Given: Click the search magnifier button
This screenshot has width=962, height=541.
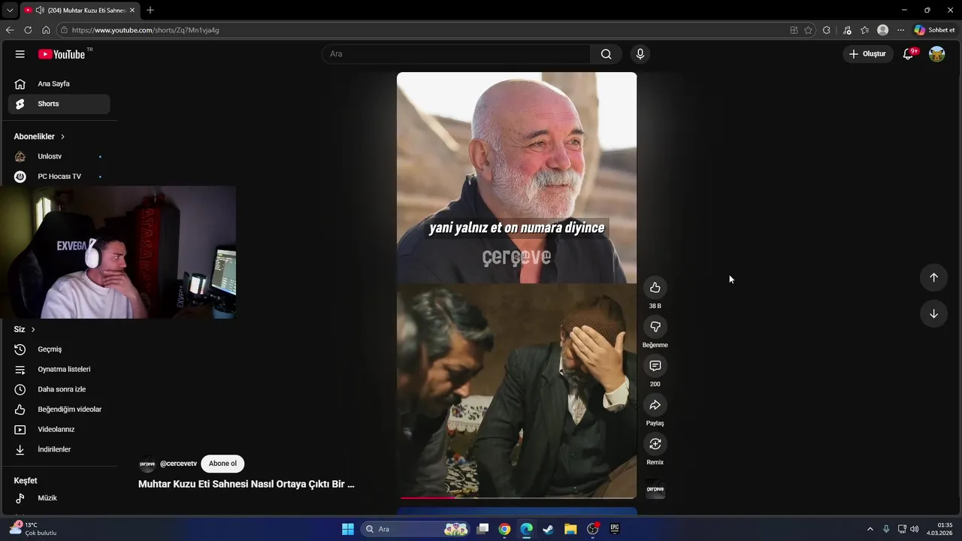Looking at the screenshot, I should click(x=606, y=54).
